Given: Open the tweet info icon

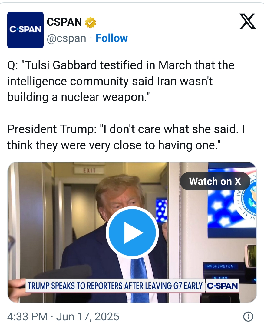Looking at the screenshot, I should tap(248, 316).
